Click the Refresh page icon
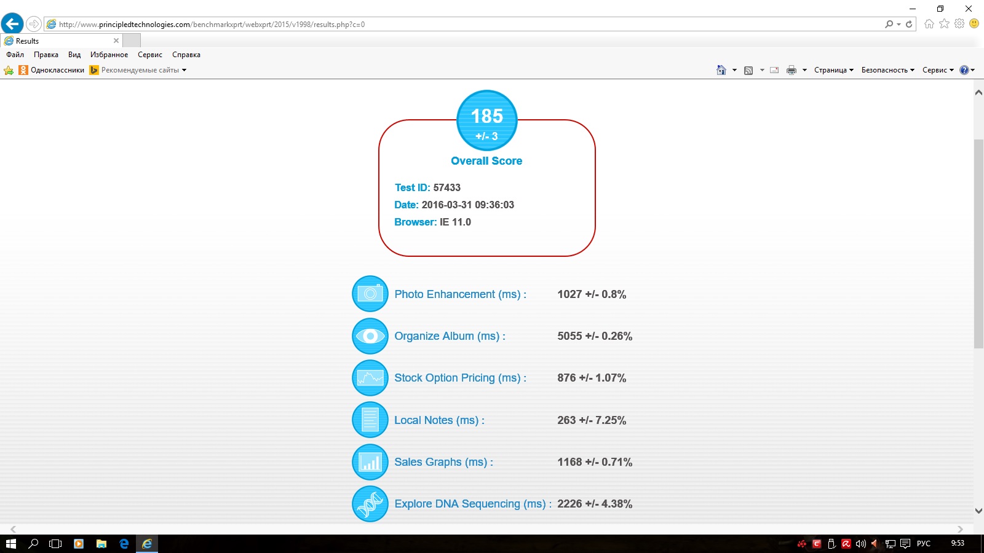 point(909,24)
